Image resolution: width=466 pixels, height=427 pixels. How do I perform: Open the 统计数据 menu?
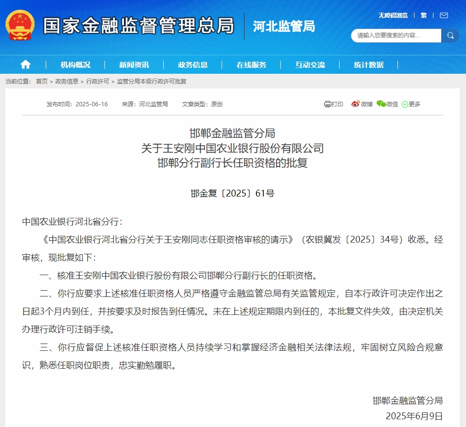click(x=368, y=65)
